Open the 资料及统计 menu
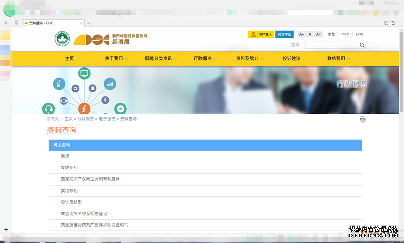The width and height of the screenshot is (404, 243). pyautogui.click(x=247, y=58)
